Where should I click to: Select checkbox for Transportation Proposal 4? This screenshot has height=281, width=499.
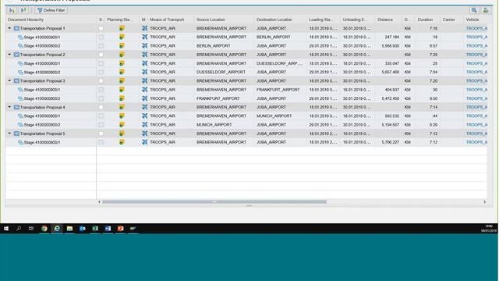pos(101,107)
